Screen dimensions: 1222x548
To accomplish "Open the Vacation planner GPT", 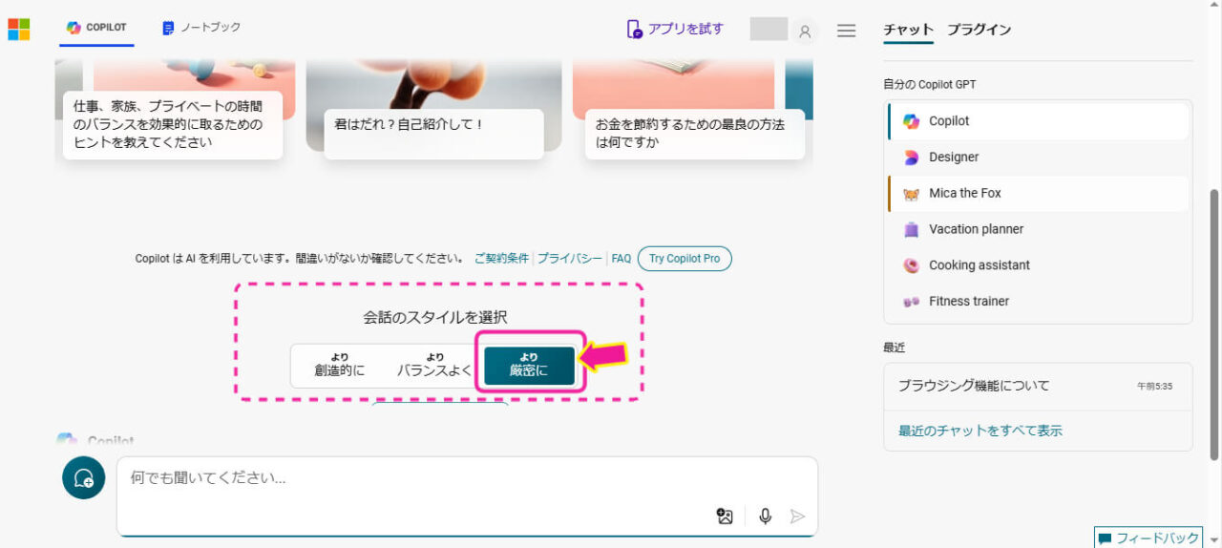I will pyautogui.click(x=1038, y=229).
